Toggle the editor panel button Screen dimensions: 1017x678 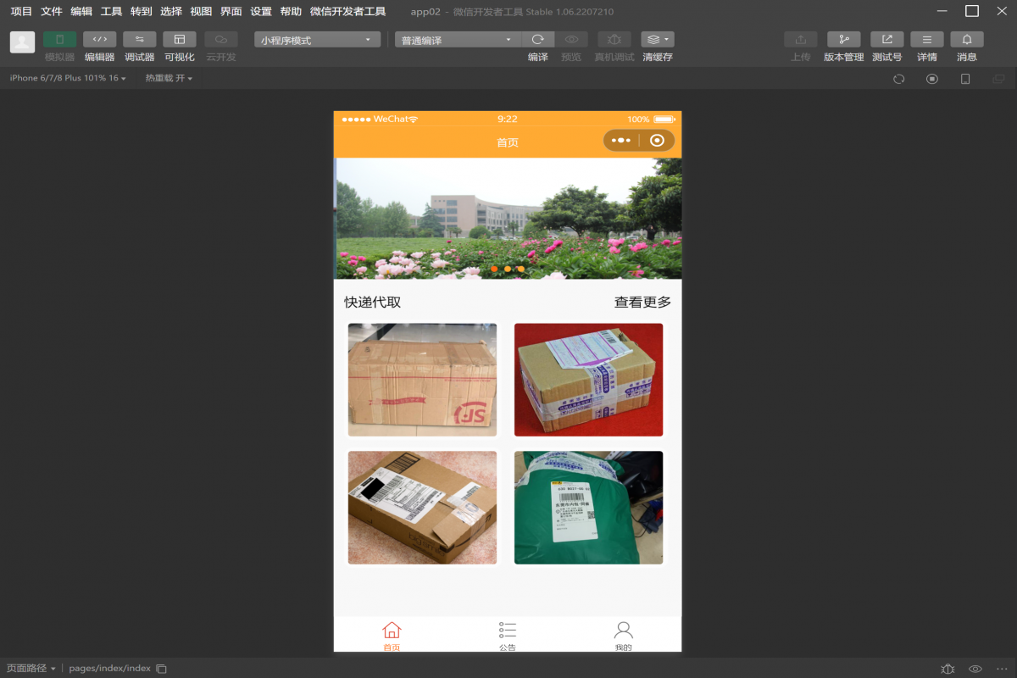coord(99,40)
